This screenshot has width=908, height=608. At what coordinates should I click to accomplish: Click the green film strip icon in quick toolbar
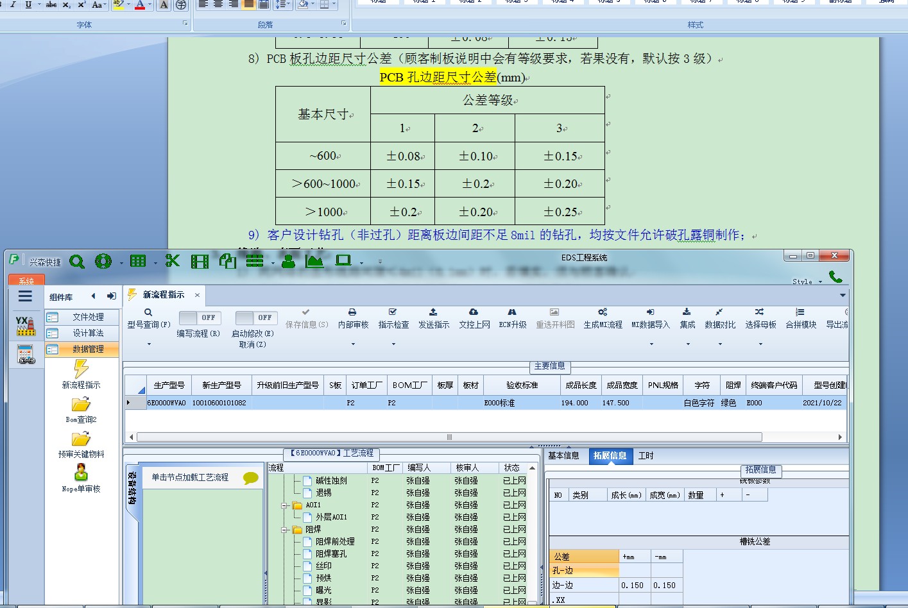[200, 261]
